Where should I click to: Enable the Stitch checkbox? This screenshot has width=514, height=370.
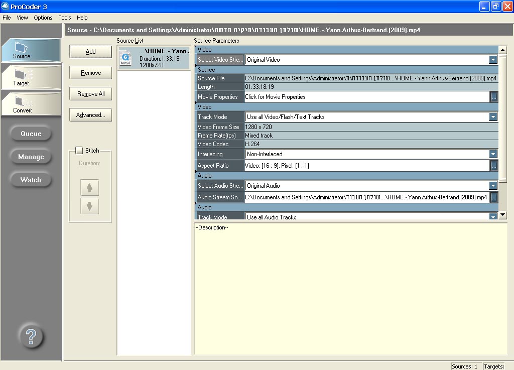click(79, 151)
